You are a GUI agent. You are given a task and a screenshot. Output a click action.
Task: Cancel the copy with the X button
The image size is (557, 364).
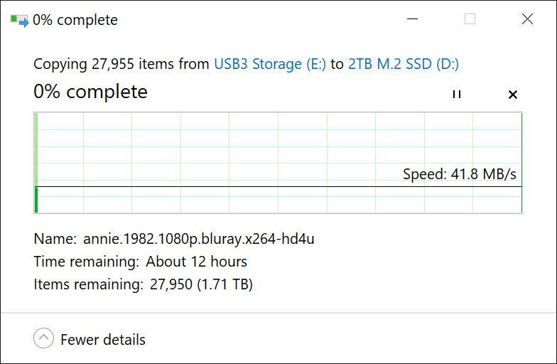(x=513, y=95)
